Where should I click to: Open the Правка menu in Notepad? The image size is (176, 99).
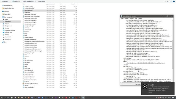click(127, 18)
